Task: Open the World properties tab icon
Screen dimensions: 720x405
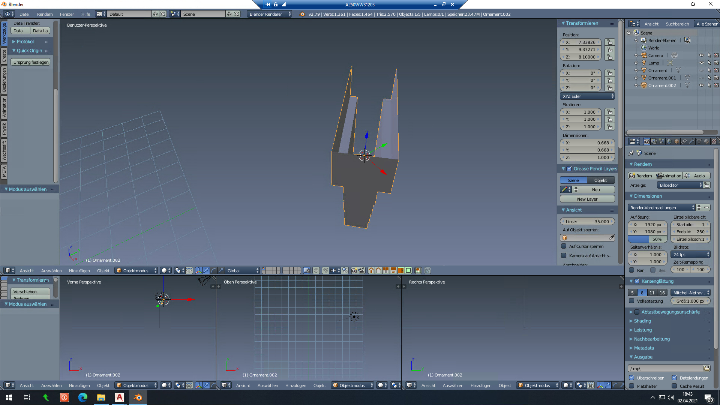Action: pos(669,141)
